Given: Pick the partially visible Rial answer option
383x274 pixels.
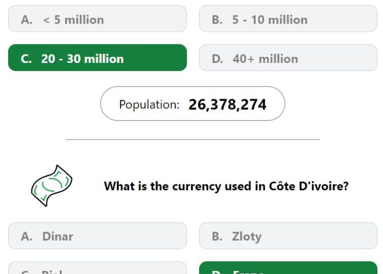Looking at the screenshot, I should pyautogui.click(x=98, y=268).
